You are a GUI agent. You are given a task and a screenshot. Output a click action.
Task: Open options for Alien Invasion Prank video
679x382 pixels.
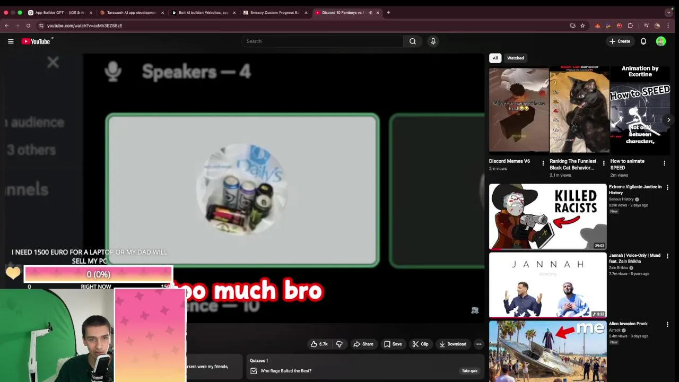coord(667,324)
